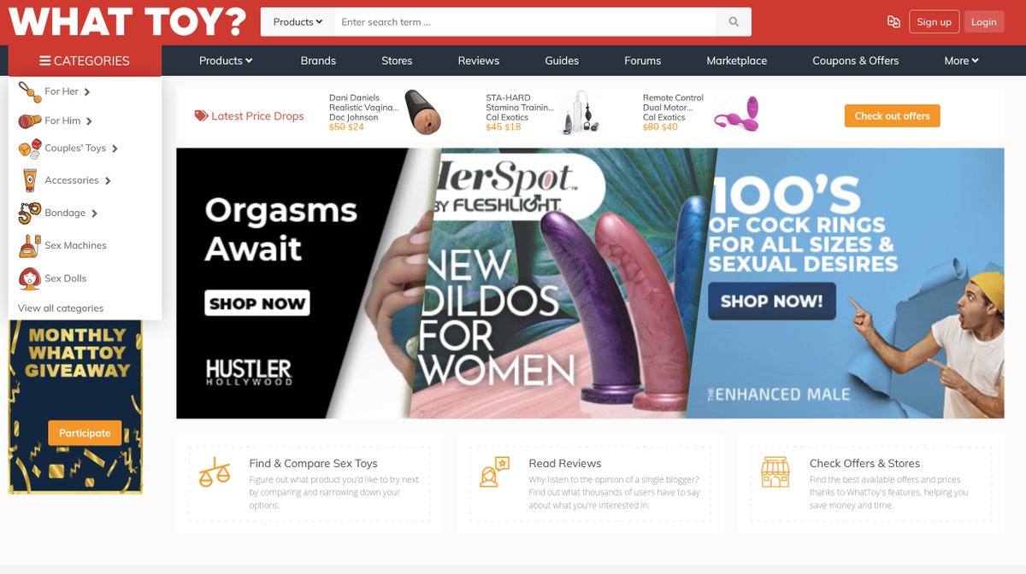1026x574 pixels.
Task: Click the Read Reviews heading
Action: pos(565,464)
